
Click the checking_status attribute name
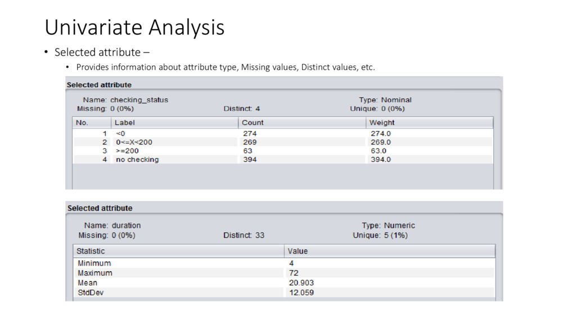pos(139,100)
